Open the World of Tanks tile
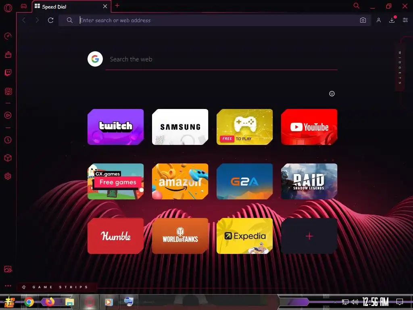This screenshot has height=310, width=413. point(180,236)
